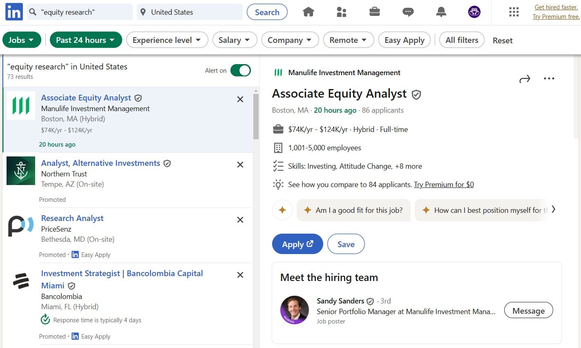Ask 'How can I best position myself'
The width and height of the screenshot is (581, 348).
pos(482,210)
